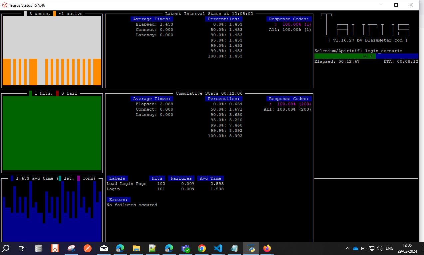Viewport: 424px width, 255px height.
Task: Select the Load_Login_Page label row
Action: (165, 184)
